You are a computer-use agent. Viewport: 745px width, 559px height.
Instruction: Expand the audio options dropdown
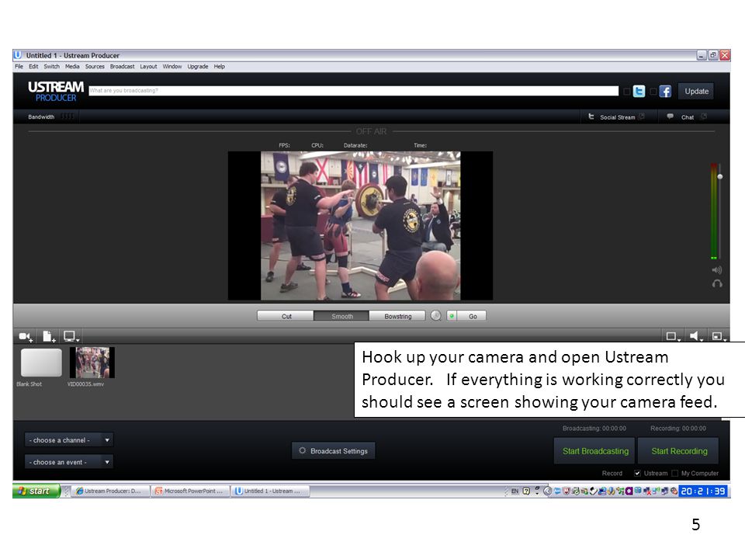[x=697, y=336]
